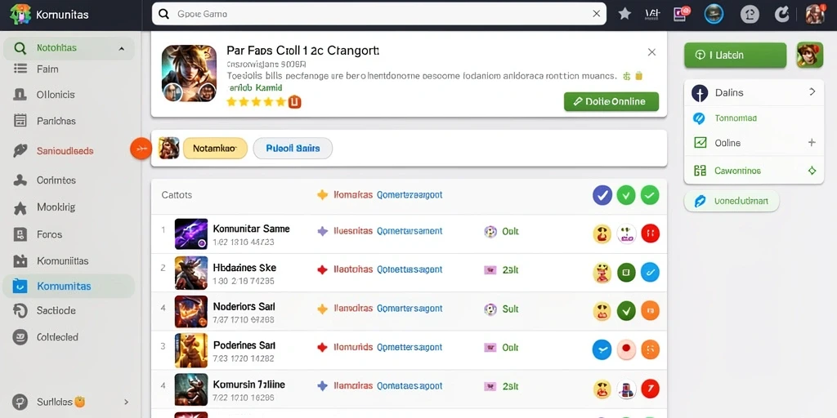Click the plus next to Odline

pos(812,143)
